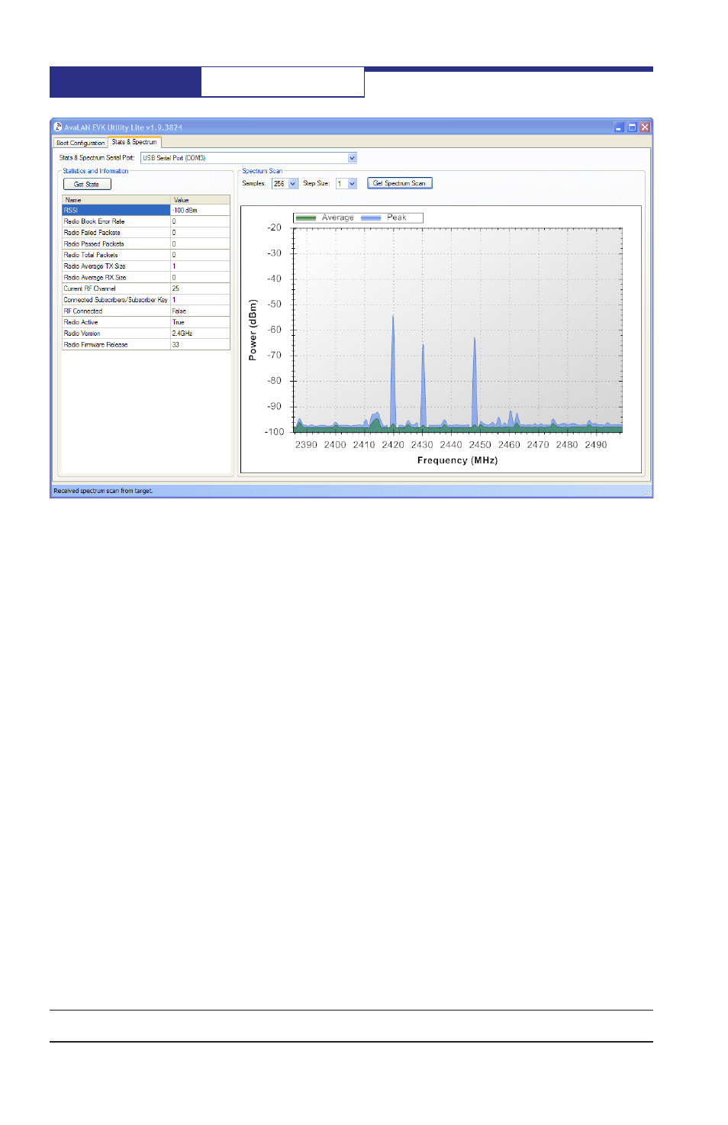Select the RF Connected row
This screenshot has height=1125, width=728.
[146, 311]
